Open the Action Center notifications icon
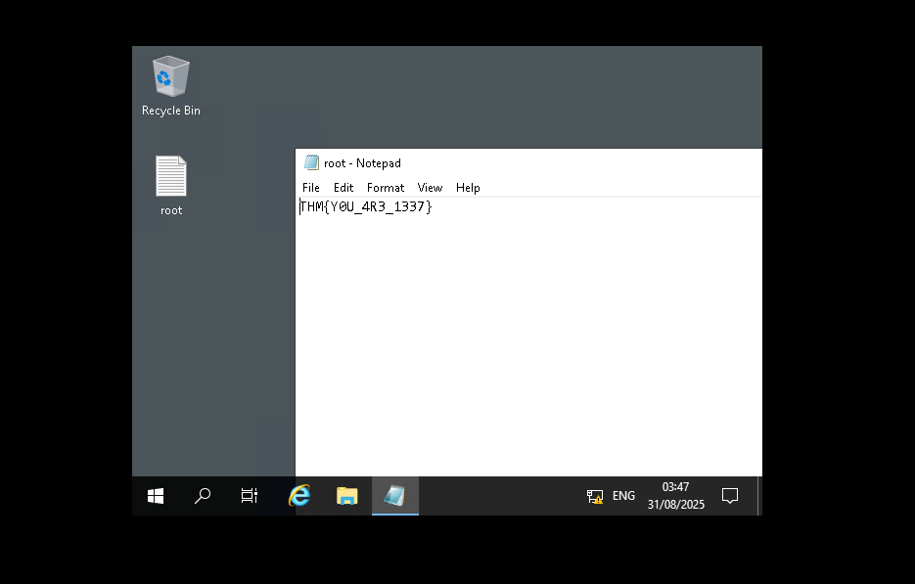Image resolution: width=915 pixels, height=584 pixels. pyautogui.click(x=729, y=496)
